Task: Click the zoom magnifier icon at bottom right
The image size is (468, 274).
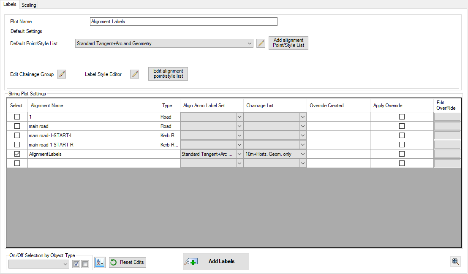Action: [x=455, y=261]
